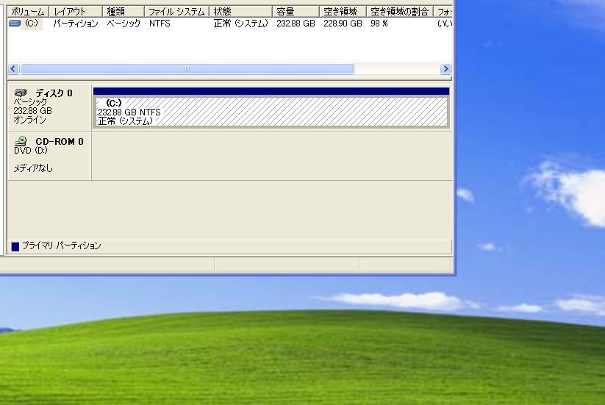Click the primary partition legend color square
The height and width of the screenshot is (405, 605).
[x=15, y=246]
